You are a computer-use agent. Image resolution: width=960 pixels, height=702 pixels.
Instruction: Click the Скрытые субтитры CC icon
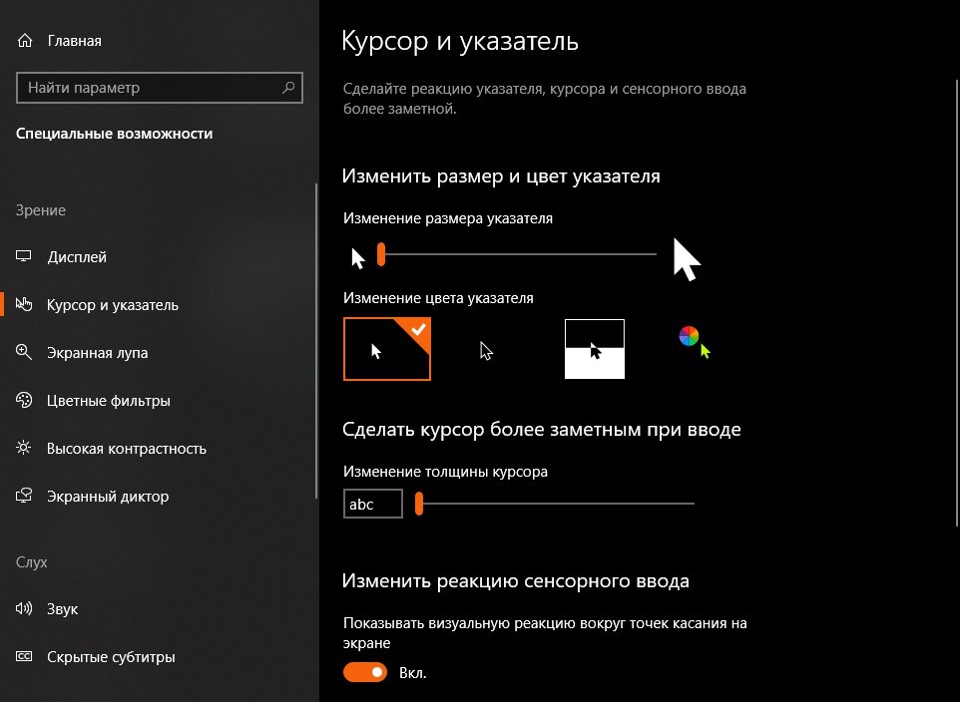coord(25,657)
